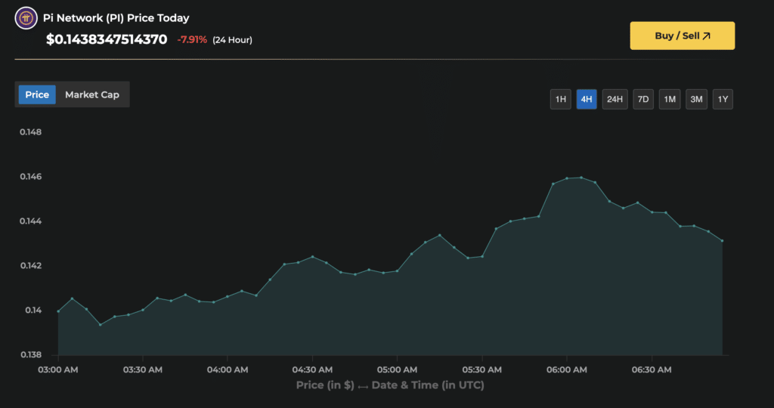The image size is (774, 408).
Task: Click the 0.146 y-axis label
Action: (x=30, y=177)
